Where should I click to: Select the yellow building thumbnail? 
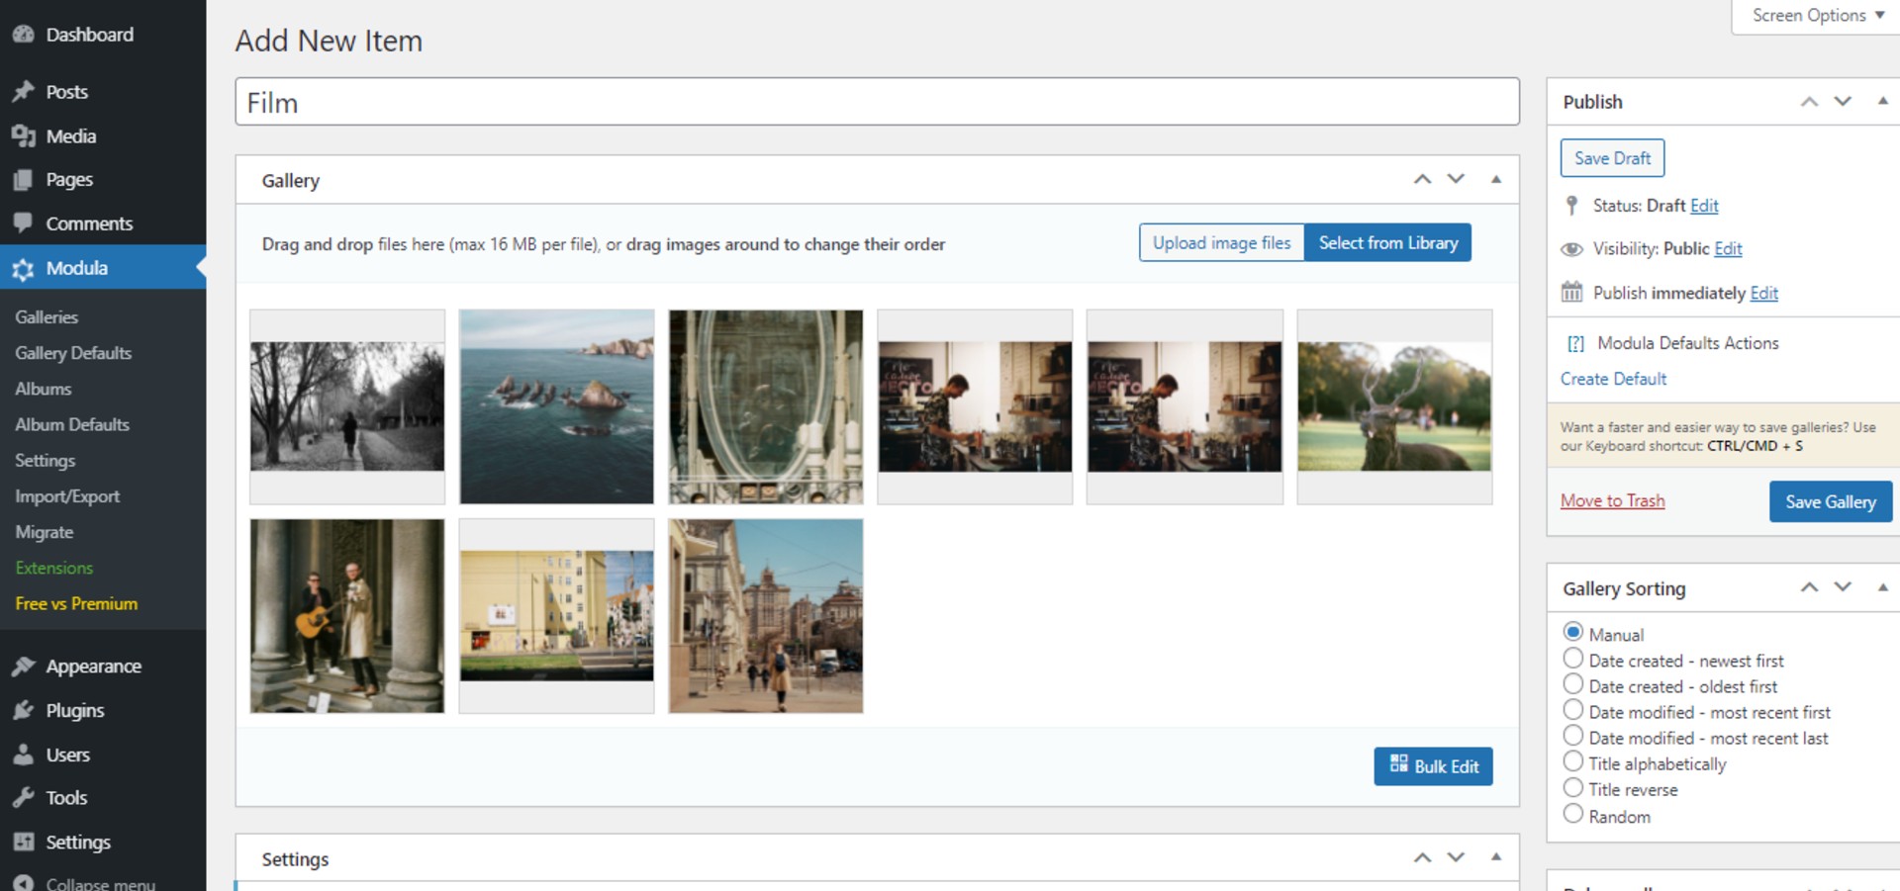[556, 616]
